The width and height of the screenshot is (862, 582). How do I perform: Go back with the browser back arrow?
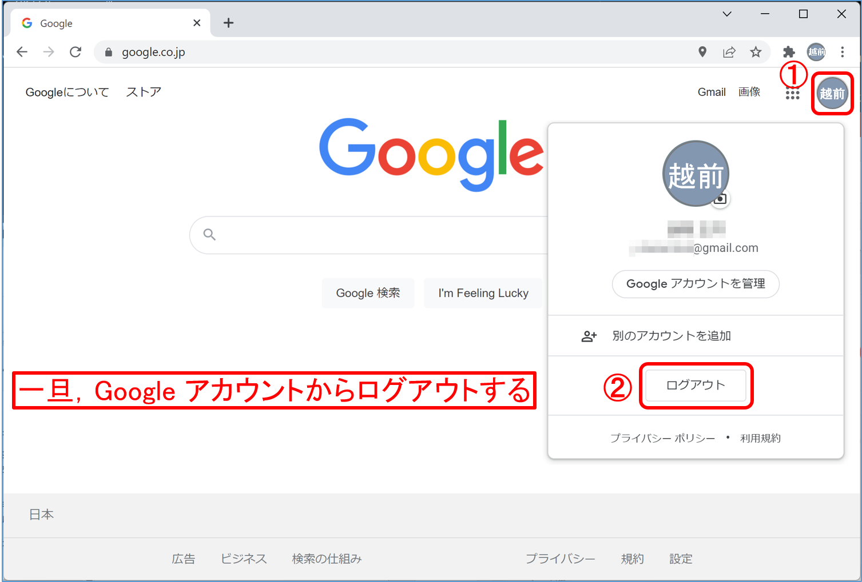tap(22, 52)
